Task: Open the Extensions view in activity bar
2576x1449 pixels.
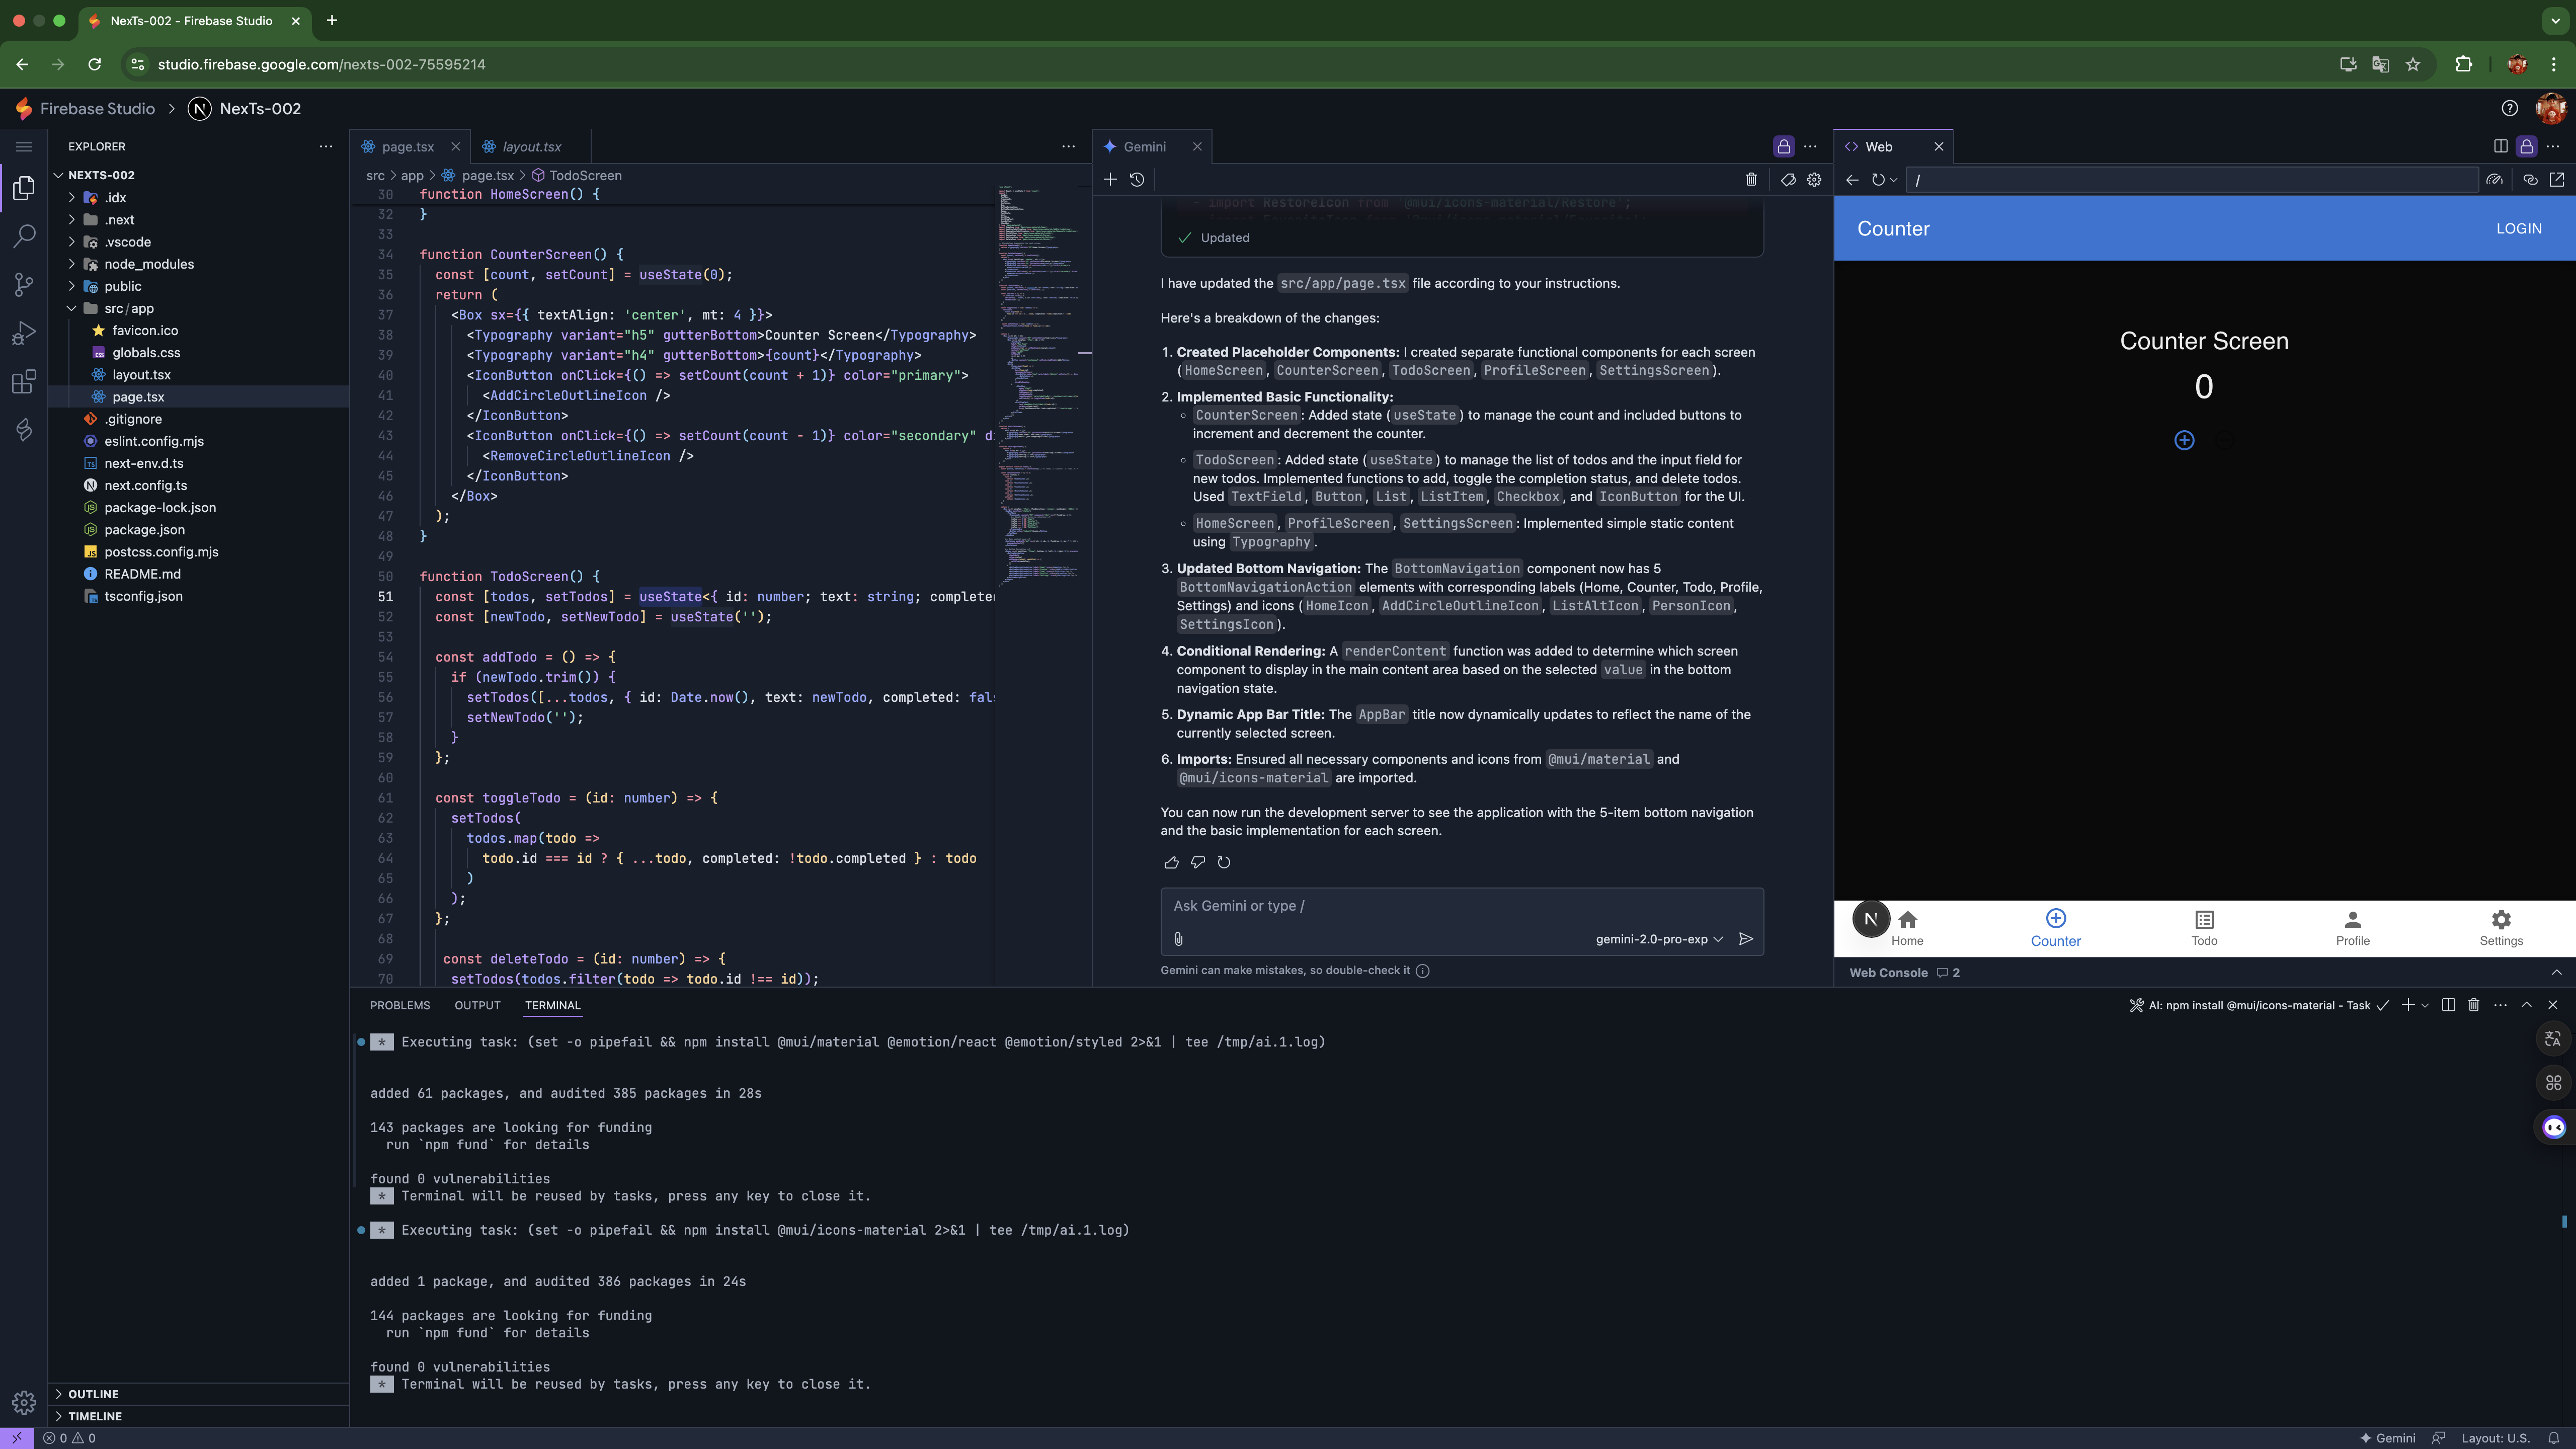Action: pyautogui.click(x=24, y=381)
